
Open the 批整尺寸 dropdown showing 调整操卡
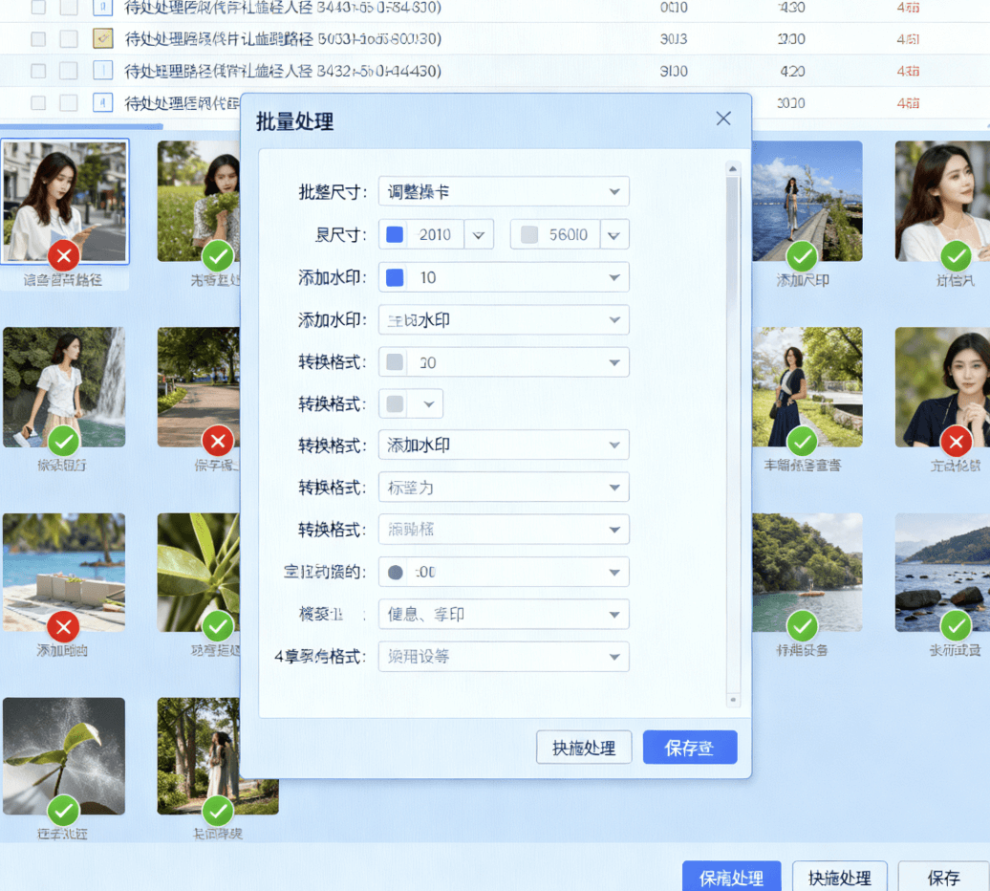coord(504,191)
